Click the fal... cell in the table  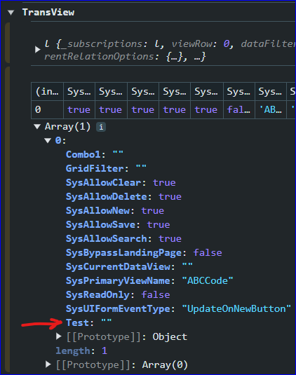click(x=238, y=110)
